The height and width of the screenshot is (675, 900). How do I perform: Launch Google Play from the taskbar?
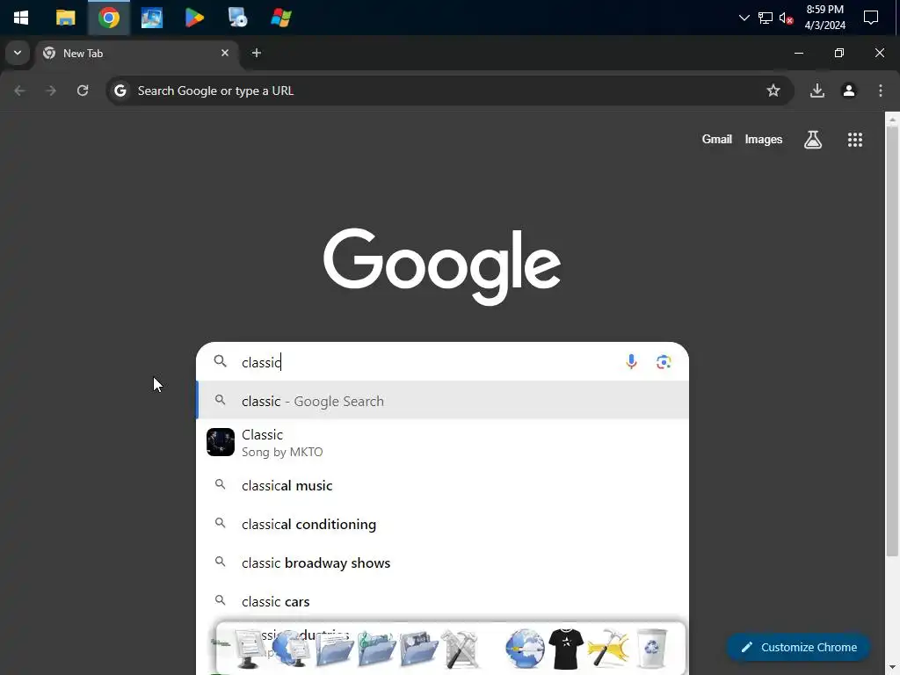(x=194, y=18)
